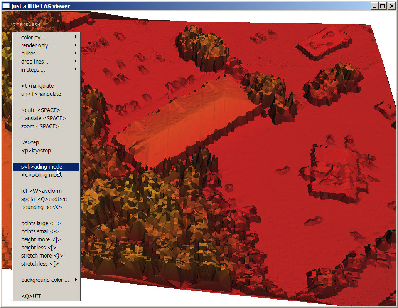This screenshot has width=398, height=308.
Task: Click <Q>UIT to exit the viewer
Action: (x=31, y=296)
